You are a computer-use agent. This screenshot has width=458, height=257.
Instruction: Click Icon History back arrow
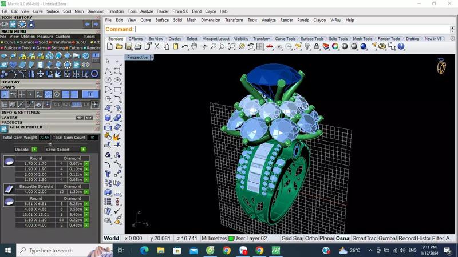tap(88, 25)
